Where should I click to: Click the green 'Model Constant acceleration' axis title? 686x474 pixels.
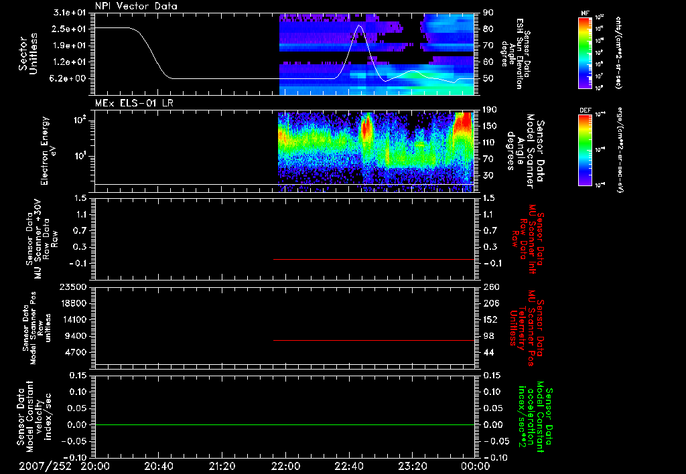tap(535, 417)
